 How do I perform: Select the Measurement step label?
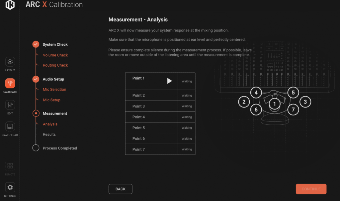[55, 113]
